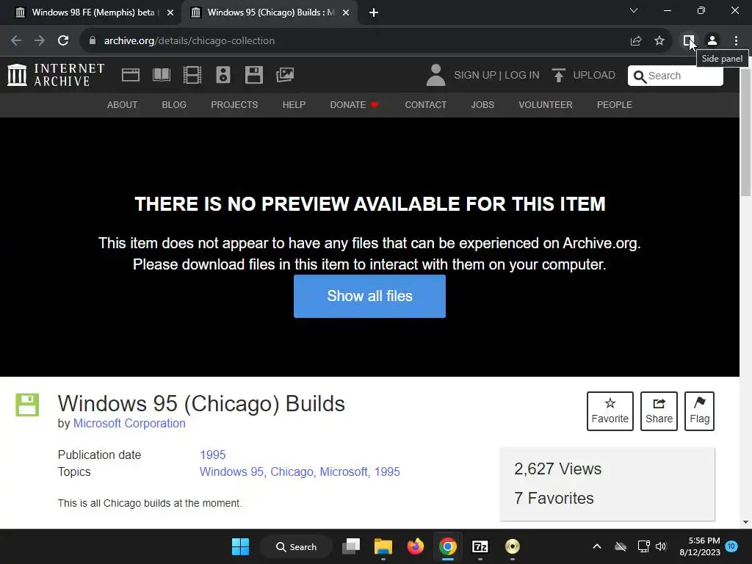Click the 1995 publication date link
The image size is (752, 564).
(x=212, y=455)
